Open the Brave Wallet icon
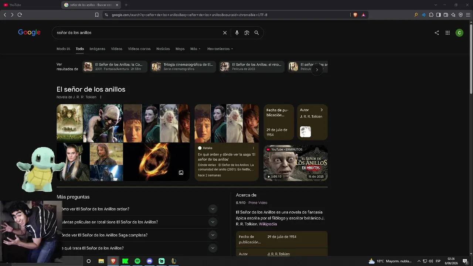The height and width of the screenshot is (266, 473). point(446,15)
